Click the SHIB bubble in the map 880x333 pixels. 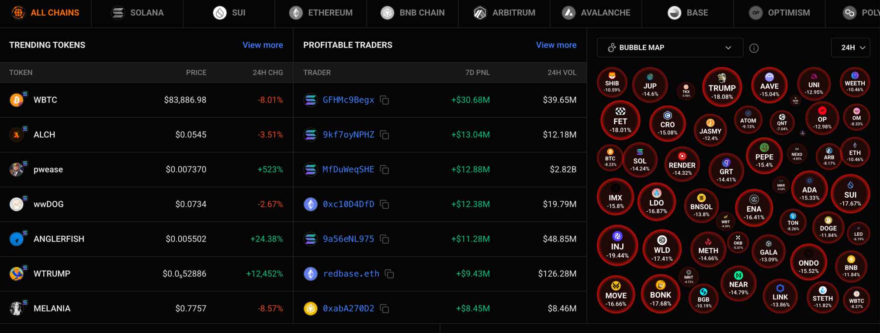pos(612,83)
